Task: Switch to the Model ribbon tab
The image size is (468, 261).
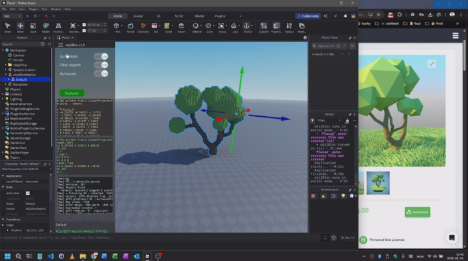Action: click(x=199, y=16)
